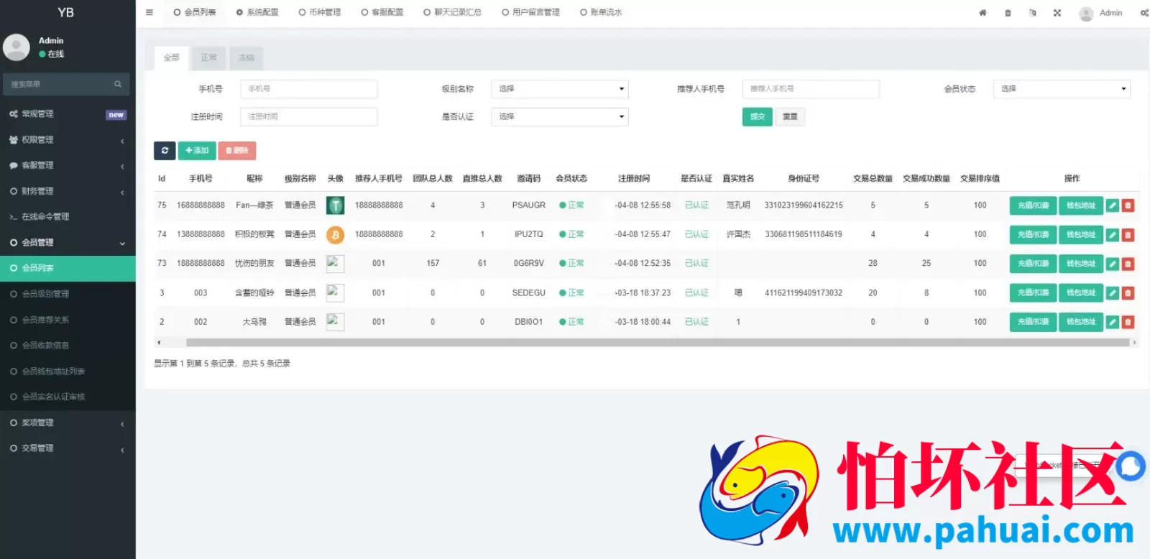Screen dimensions: 1150x559
Task: Select the 正常 filter tab
Action: click(209, 57)
